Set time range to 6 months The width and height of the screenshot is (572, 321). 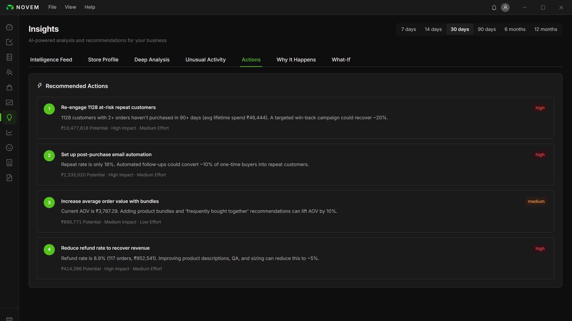pos(515,29)
